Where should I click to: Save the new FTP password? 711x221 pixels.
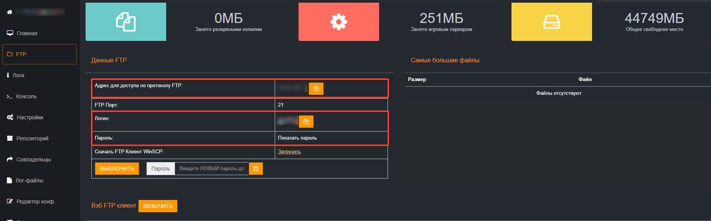256,169
